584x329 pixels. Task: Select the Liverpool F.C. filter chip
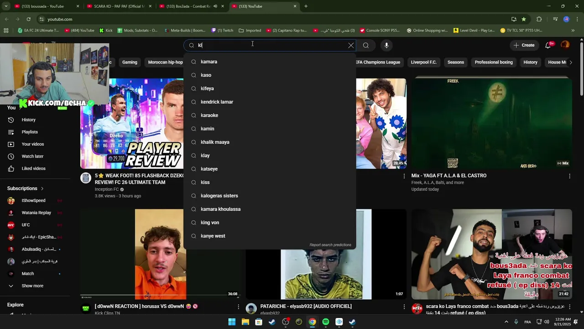pyautogui.click(x=423, y=62)
